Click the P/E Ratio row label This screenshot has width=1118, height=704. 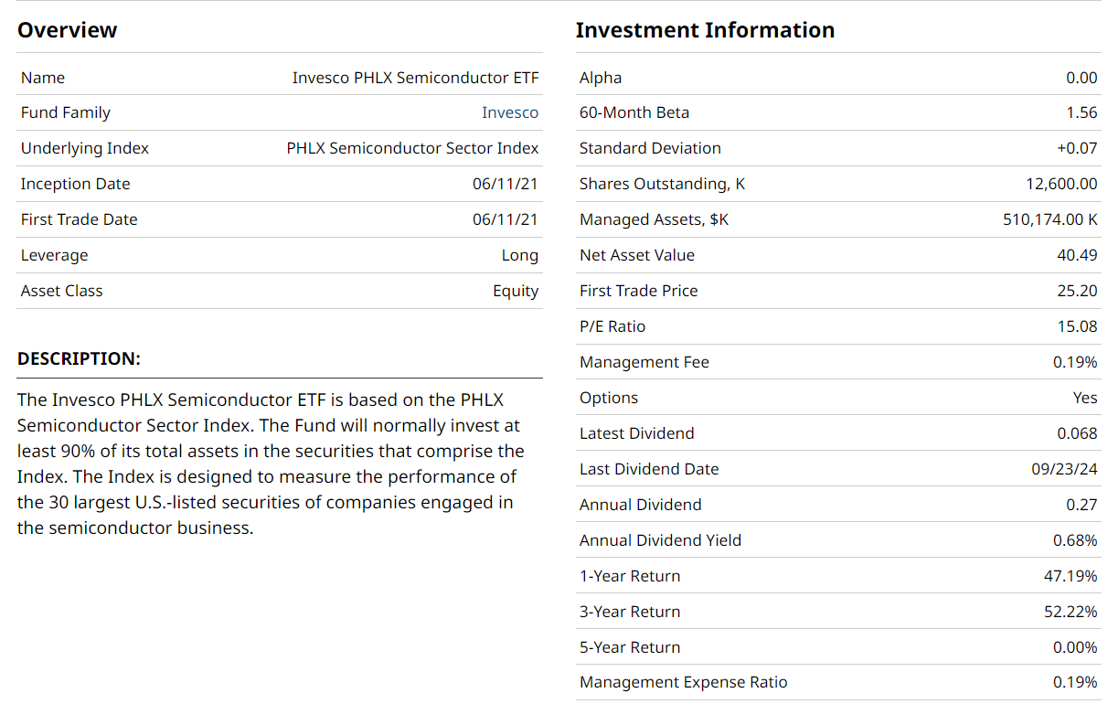(612, 326)
